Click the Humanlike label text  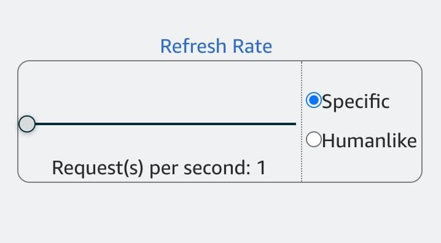[x=369, y=141]
